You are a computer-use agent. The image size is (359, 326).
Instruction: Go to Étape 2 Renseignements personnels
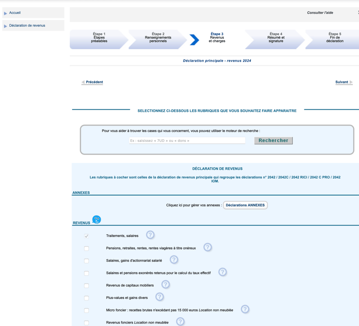(x=158, y=39)
